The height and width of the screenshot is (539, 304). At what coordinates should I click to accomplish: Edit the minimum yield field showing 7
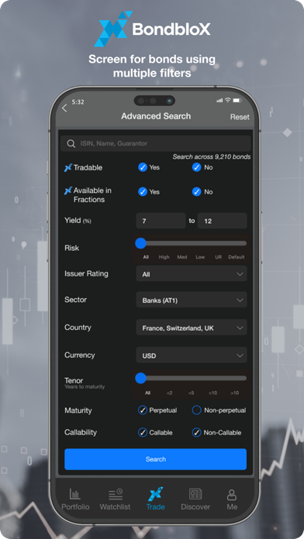coord(161,221)
